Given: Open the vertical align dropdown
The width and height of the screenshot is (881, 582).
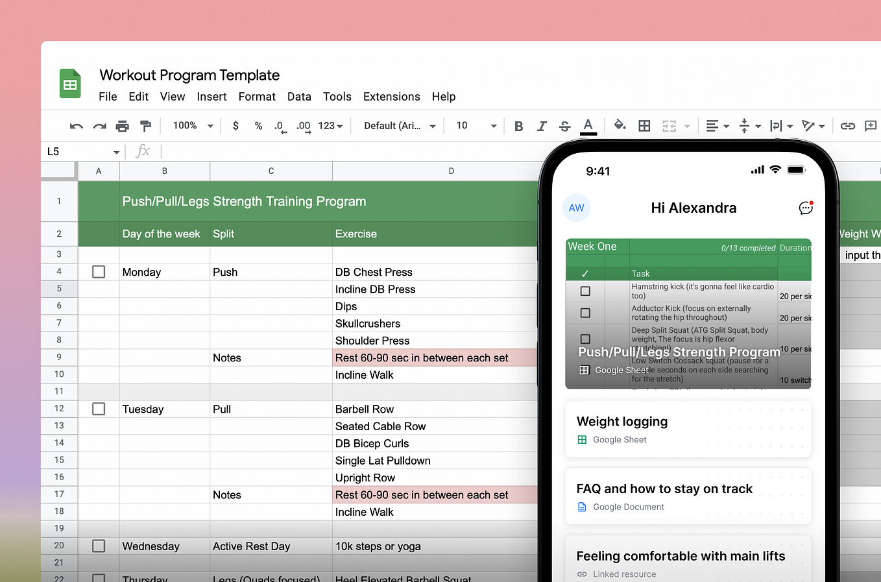Looking at the screenshot, I should coord(750,126).
